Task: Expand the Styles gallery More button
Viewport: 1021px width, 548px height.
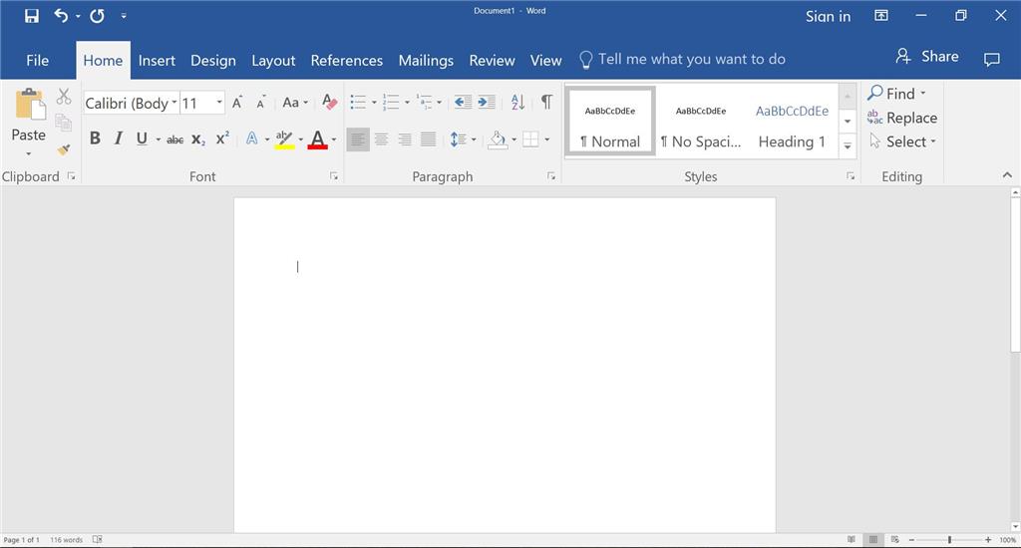Action: tap(848, 145)
